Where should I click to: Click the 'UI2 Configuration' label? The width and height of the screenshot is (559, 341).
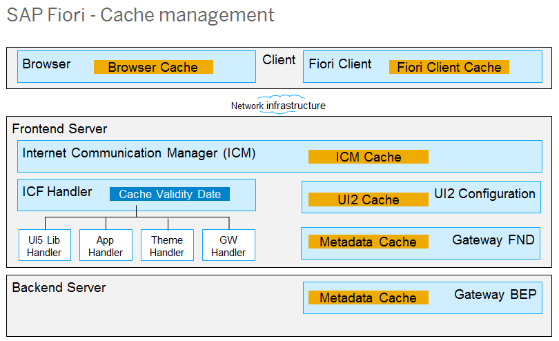click(x=484, y=194)
